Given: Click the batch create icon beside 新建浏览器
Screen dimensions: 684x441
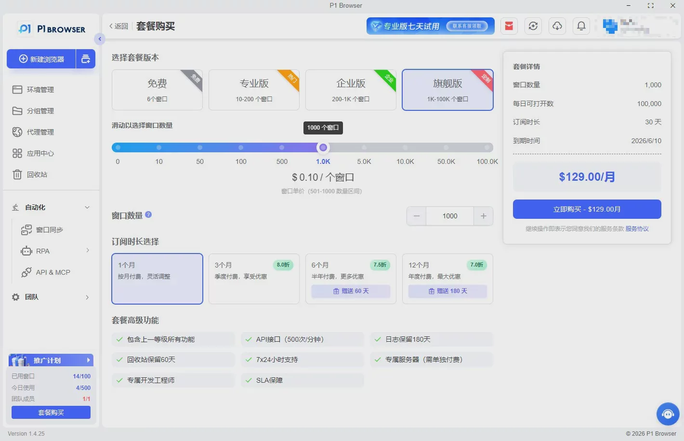Looking at the screenshot, I should coord(86,59).
